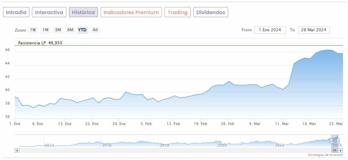
Task: Set zoom range to 1M
Action: point(45,30)
